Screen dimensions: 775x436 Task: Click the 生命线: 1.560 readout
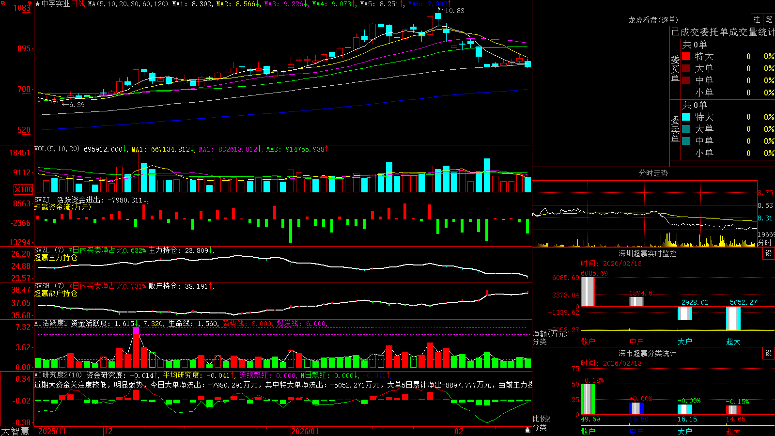[193, 323]
